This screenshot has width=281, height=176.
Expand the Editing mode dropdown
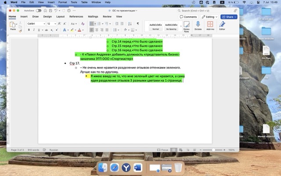point(209,17)
